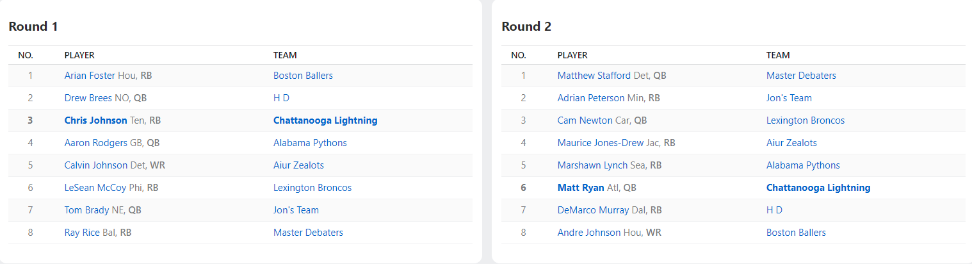Click Andre Johnson player name
Image resolution: width=972 pixels, height=264 pixels.
pyautogui.click(x=588, y=233)
